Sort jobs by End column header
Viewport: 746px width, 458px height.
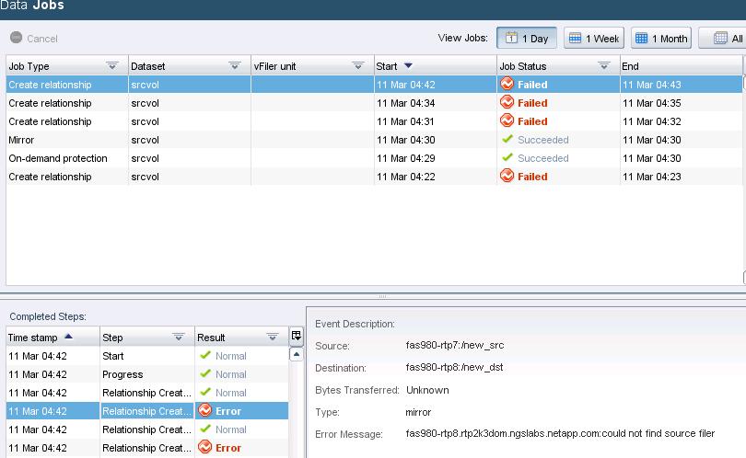pyautogui.click(x=681, y=66)
